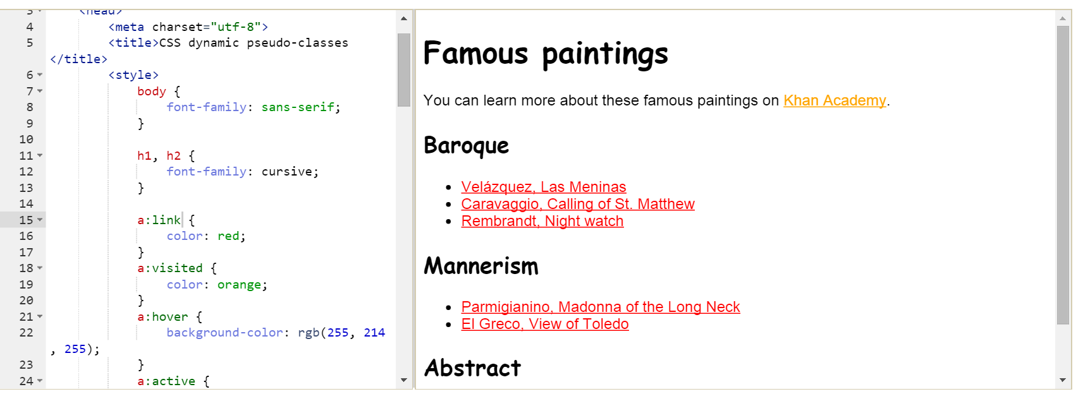This screenshot has width=1083, height=394.
Task: Click the preview pane vertical scrollbar thumb
Action: 1063,175
